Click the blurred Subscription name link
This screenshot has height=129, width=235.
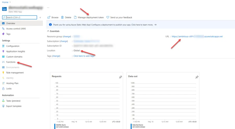point(86,41)
